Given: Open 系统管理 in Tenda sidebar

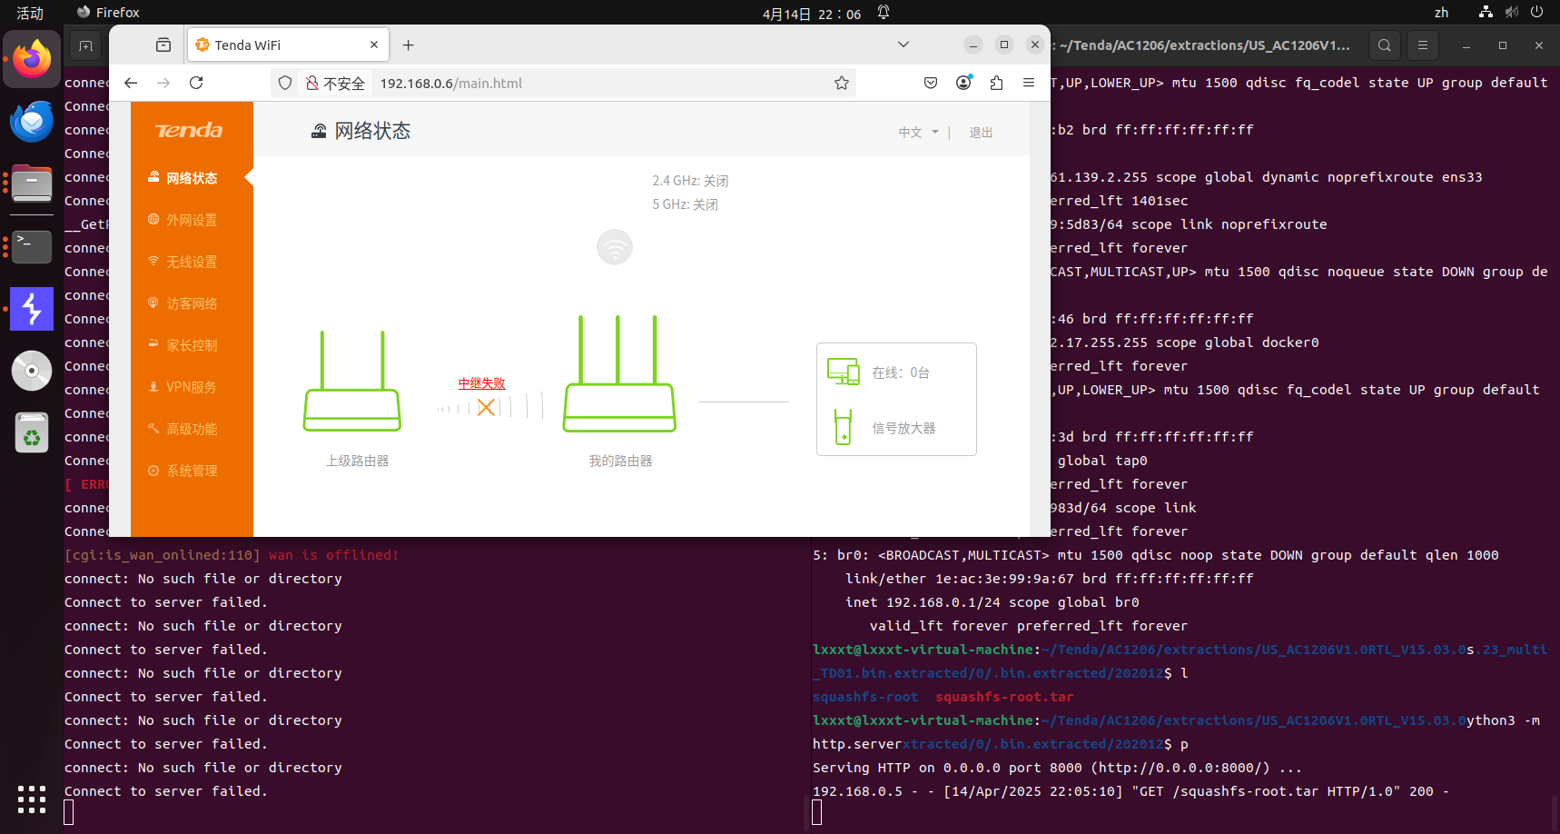Looking at the screenshot, I should point(192,471).
